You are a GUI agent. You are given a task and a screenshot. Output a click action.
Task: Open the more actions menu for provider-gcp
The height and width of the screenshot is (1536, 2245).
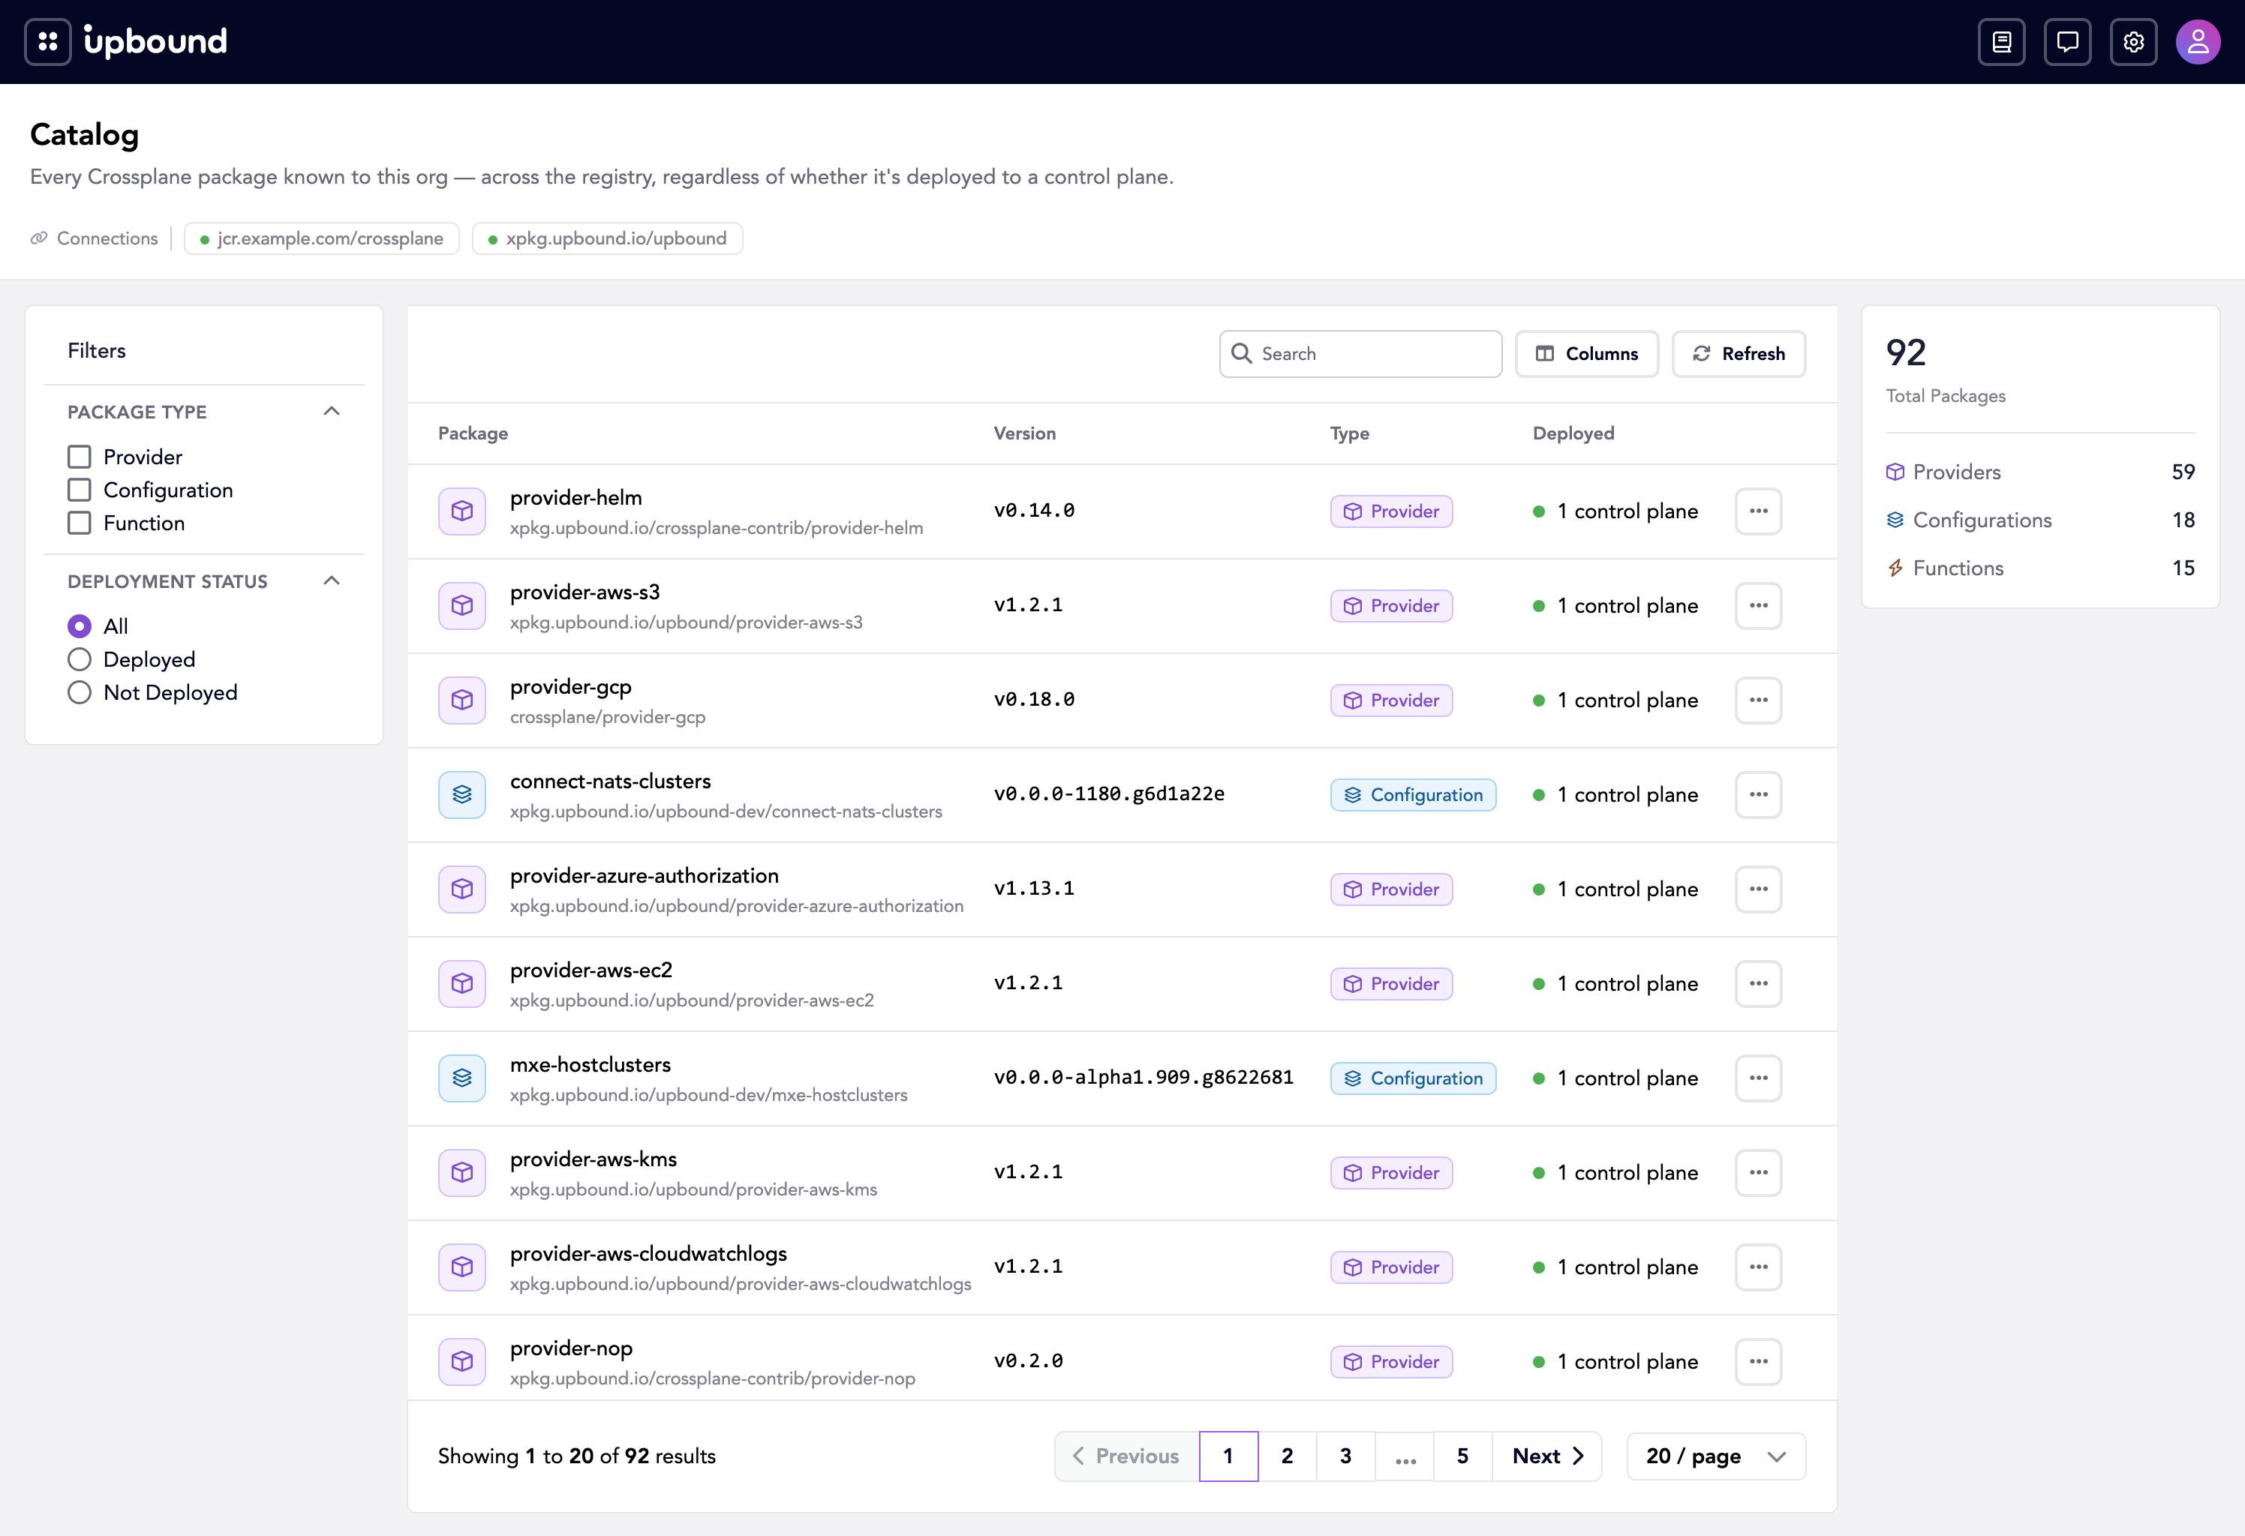tap(1758, 700)
